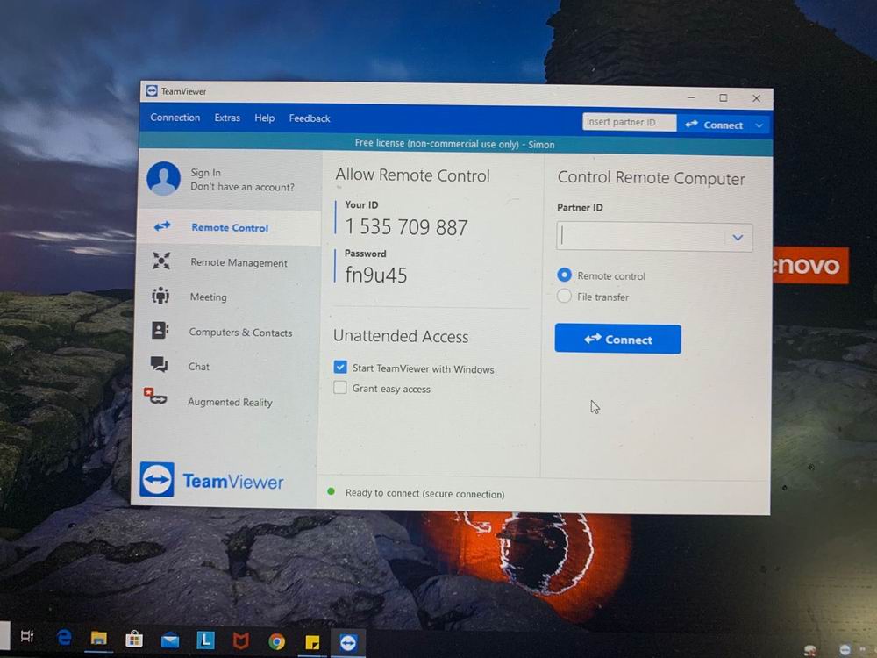This screenshot has height=658, width=877.
Task: Click the Feedback menu link
Action: tap(310, 118)
